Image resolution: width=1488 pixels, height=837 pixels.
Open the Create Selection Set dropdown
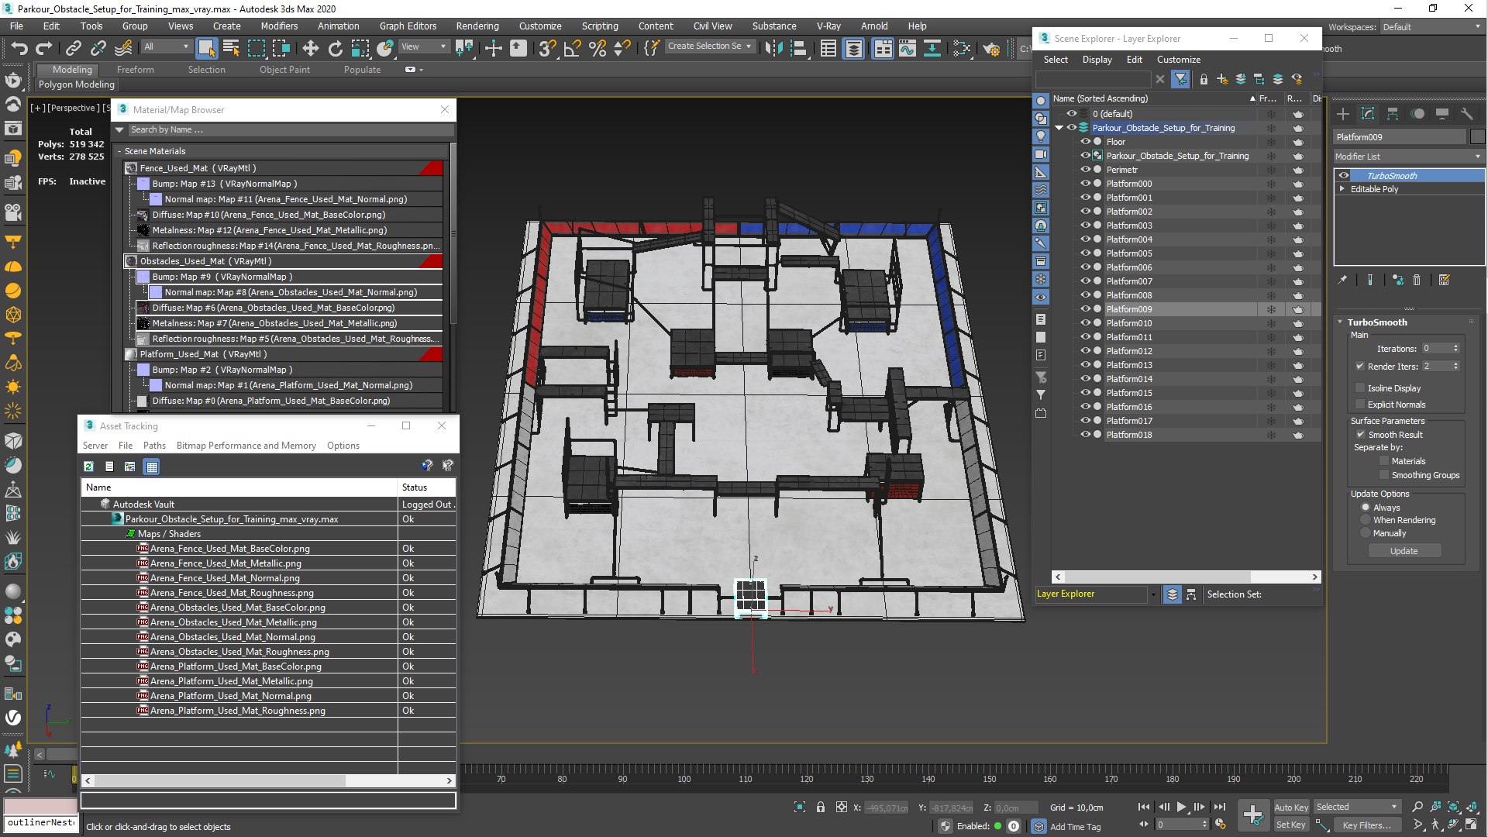tap(709, 46)
